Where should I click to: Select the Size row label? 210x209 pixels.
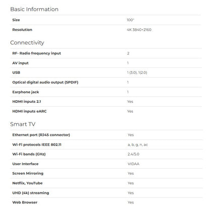tap(16, 20)
